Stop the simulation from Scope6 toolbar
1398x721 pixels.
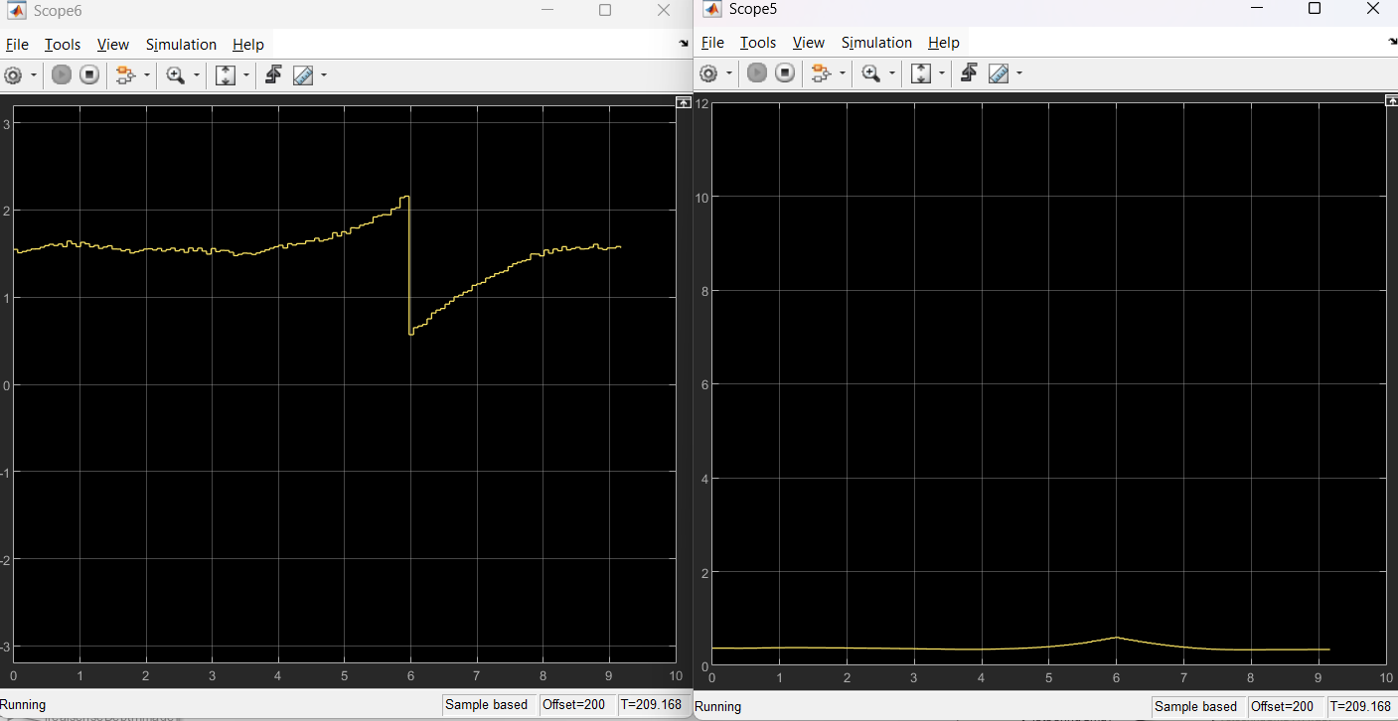coord(89,75)
